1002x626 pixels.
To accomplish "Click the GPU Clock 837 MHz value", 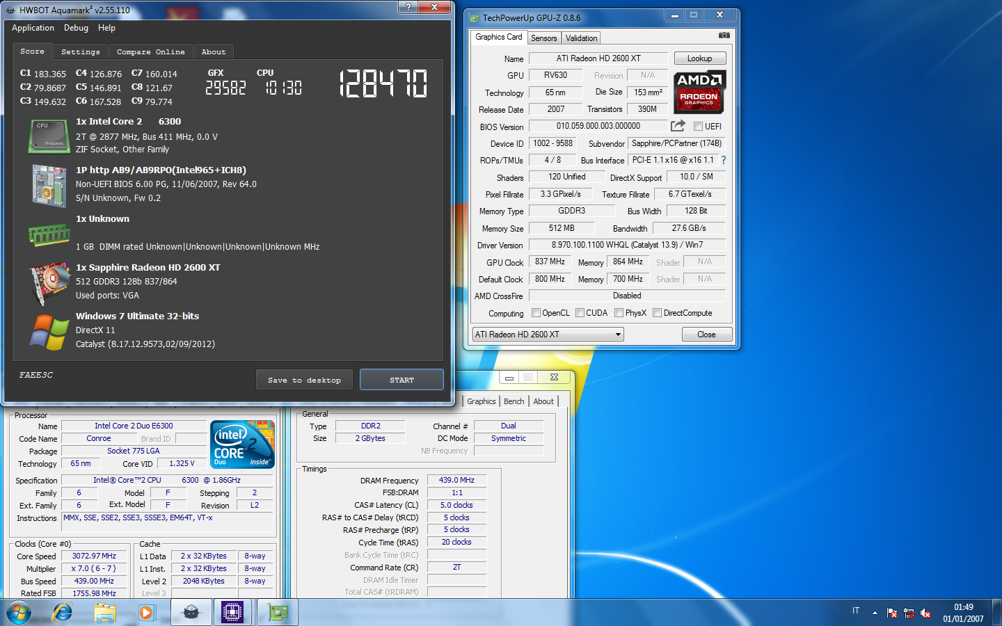I will click(550, 262).
